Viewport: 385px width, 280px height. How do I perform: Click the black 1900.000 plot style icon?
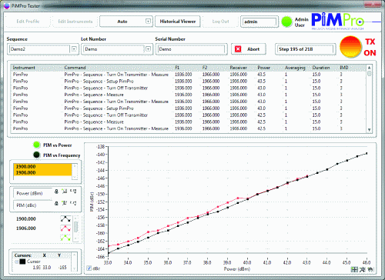(x=65, y=218)
